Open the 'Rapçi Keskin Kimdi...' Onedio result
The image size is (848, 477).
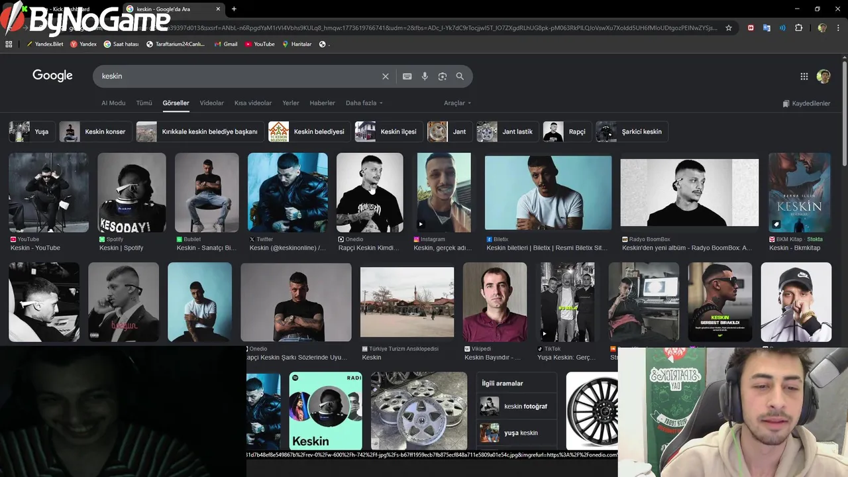tap(368, 248)
